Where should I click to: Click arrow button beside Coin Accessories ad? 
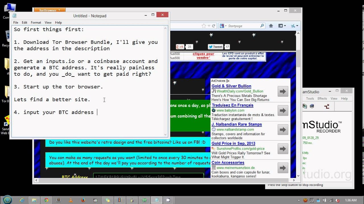[283, 168]
